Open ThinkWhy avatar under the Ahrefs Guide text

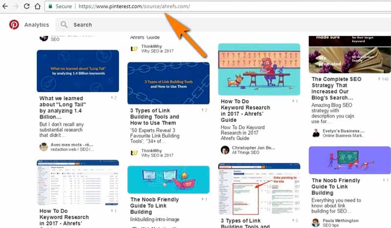[x=134, y=49]
